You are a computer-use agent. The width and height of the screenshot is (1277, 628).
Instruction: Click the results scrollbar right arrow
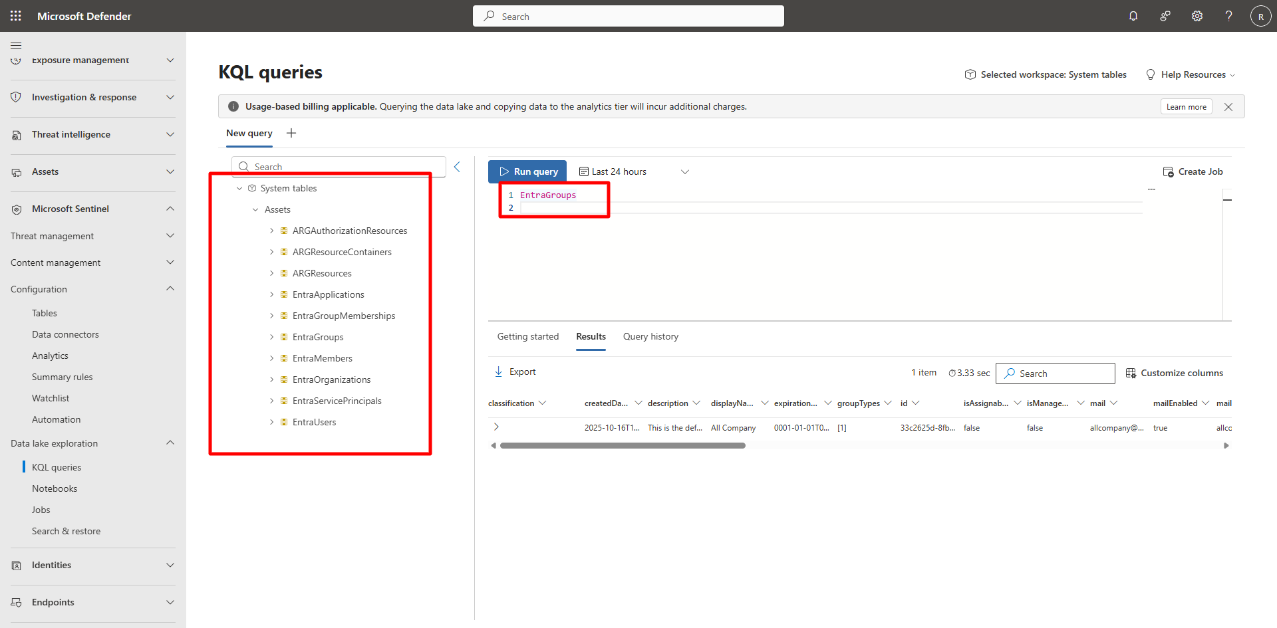(1226, 445)
